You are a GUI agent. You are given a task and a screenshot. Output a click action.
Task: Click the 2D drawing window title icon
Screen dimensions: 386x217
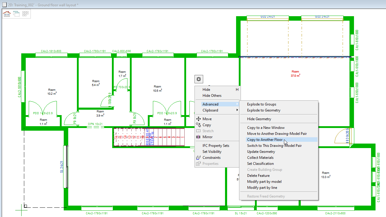tap(4, 5)
